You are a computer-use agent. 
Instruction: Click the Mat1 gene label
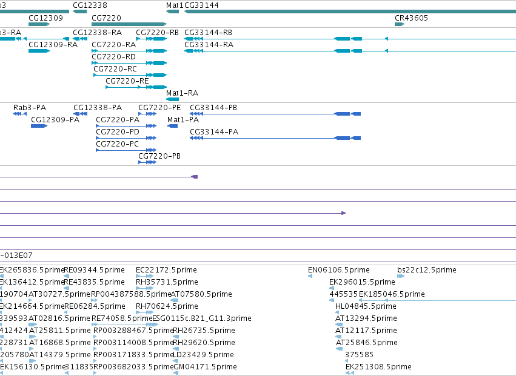(175, 5)
